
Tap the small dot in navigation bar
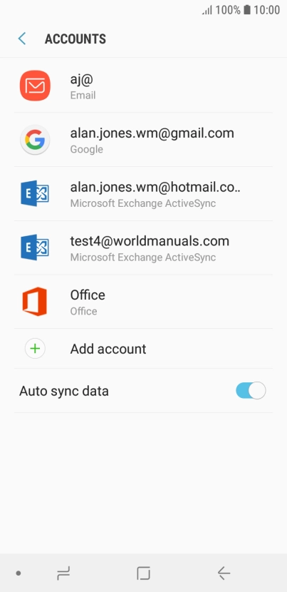(18, 573)
